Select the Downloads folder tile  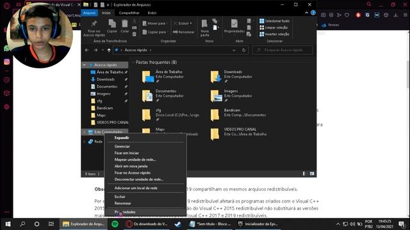(x=231, y=77)
